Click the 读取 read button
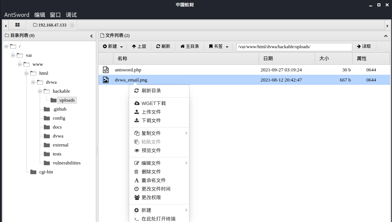 point(364,46)
